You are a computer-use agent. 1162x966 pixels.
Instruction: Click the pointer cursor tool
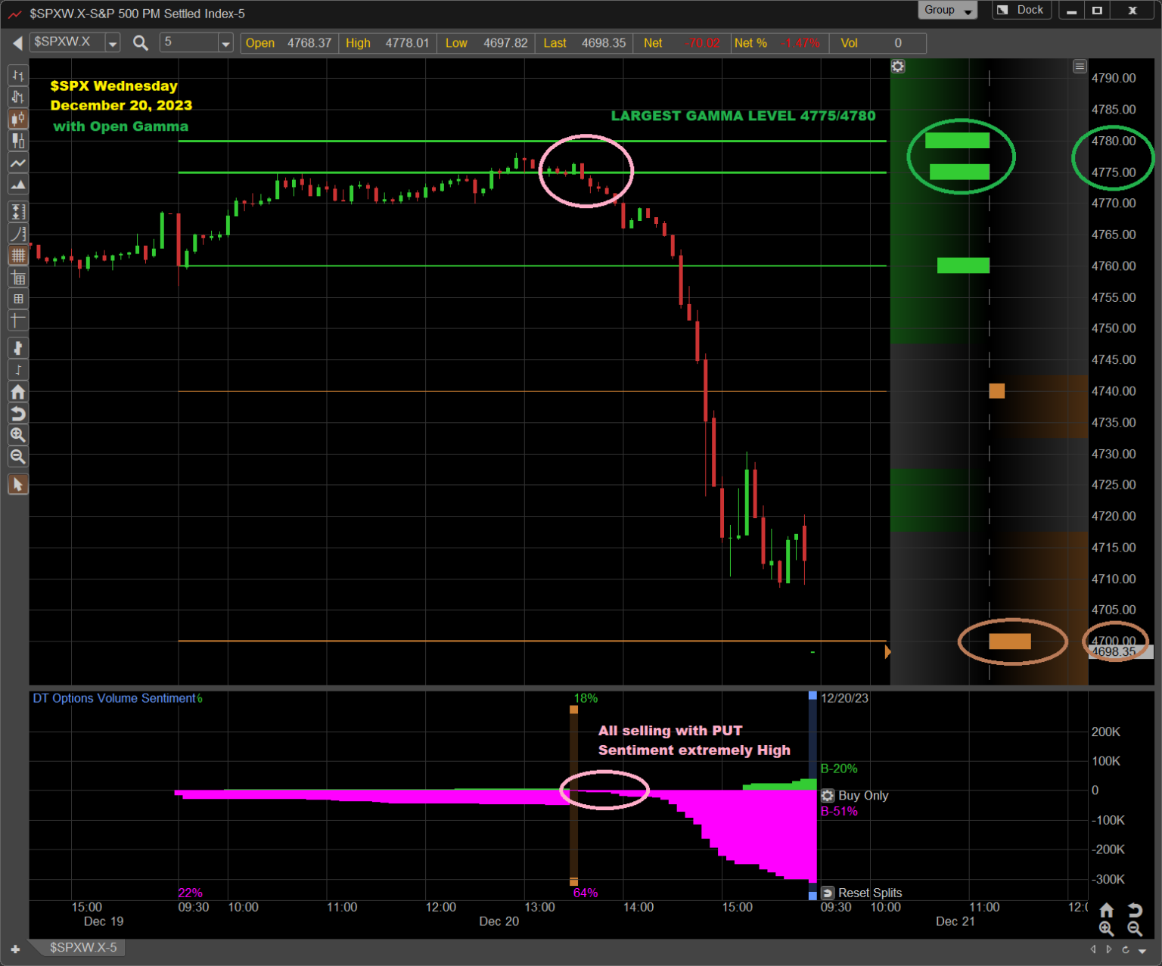coord(18,484)
